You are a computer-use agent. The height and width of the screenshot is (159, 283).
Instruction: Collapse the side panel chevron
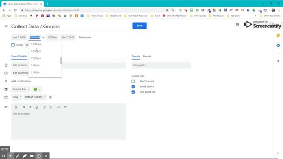(278, 153)
